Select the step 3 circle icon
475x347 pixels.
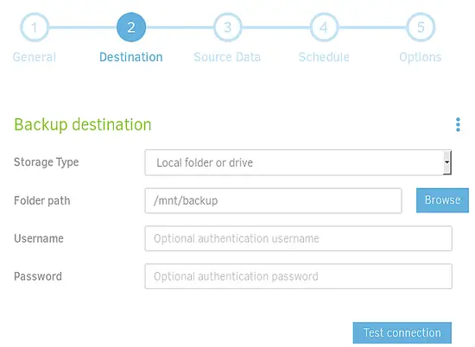coord(227,28)
